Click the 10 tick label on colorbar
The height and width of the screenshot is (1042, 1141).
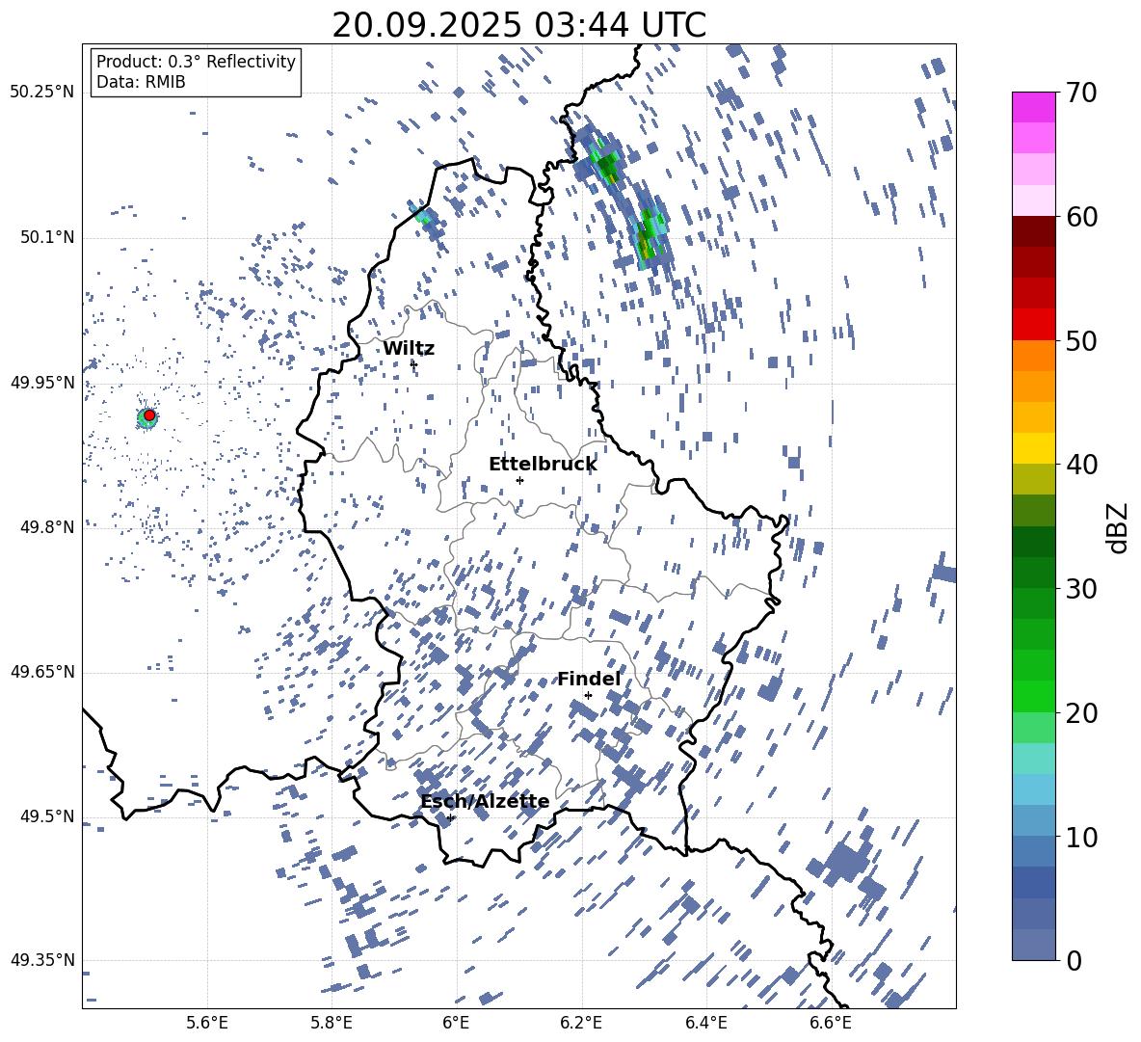click(1081, 837)
